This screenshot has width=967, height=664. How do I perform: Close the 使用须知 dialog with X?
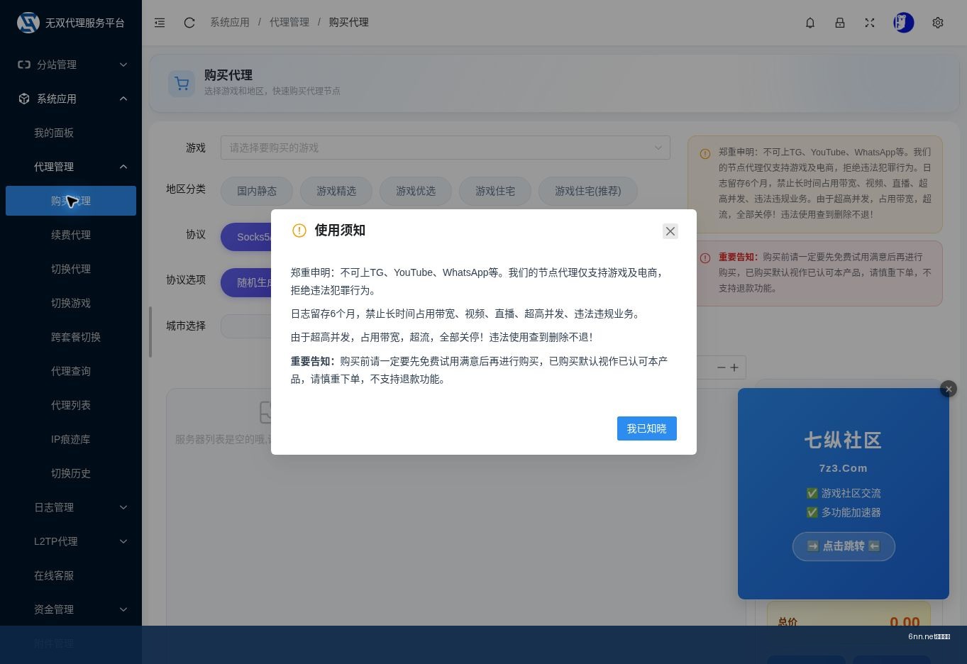pyautogui.click(x=670, y=231)
